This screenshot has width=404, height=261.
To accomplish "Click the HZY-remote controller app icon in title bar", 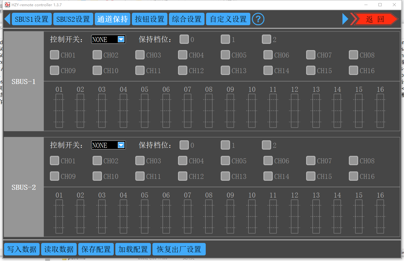I will tap(7, 5).
